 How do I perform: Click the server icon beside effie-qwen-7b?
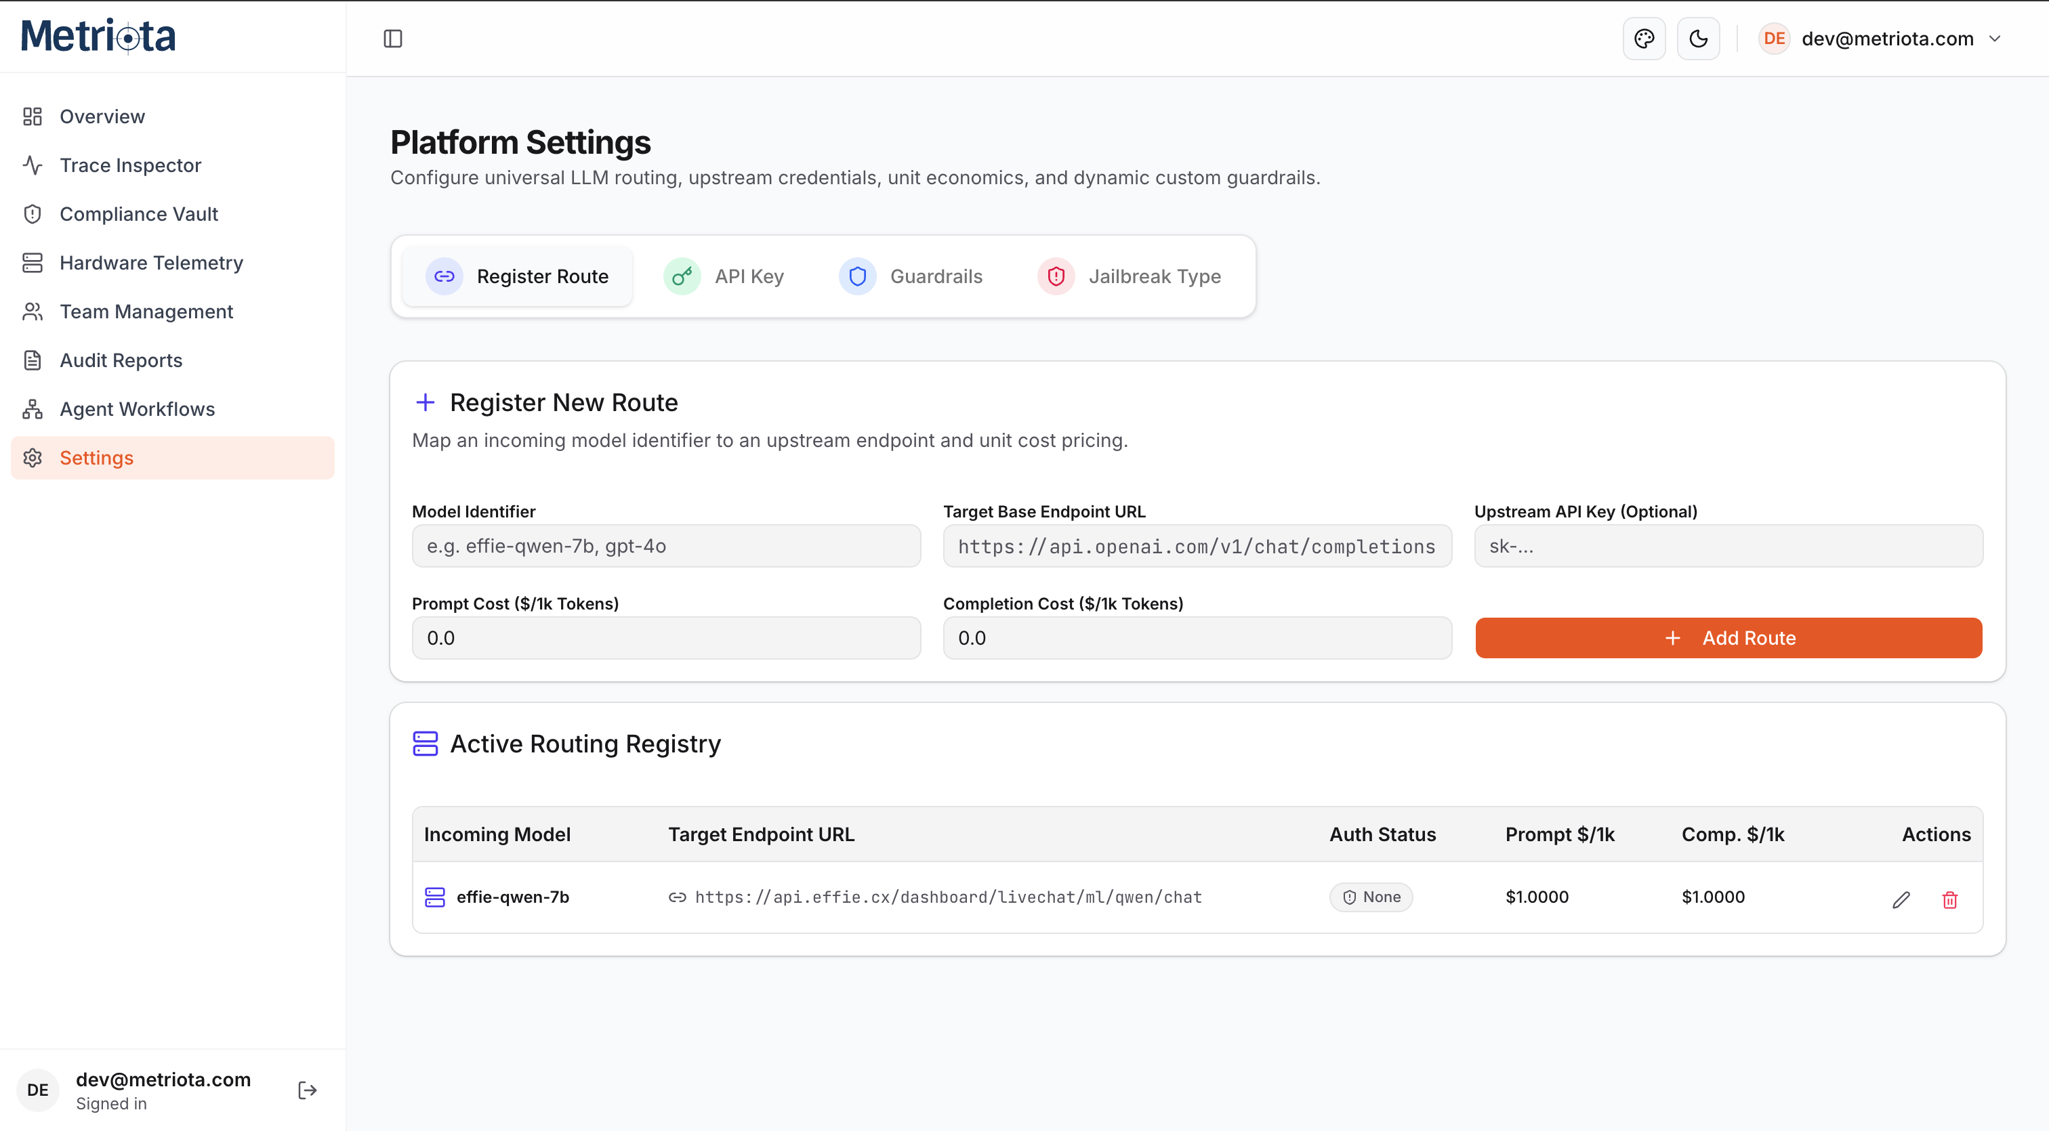pyautogui.click(x=435, y=897)
